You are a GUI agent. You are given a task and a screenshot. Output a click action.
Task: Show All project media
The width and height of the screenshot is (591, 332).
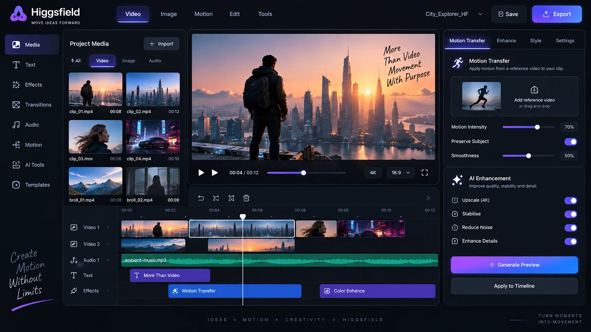(x=76, y=61)
